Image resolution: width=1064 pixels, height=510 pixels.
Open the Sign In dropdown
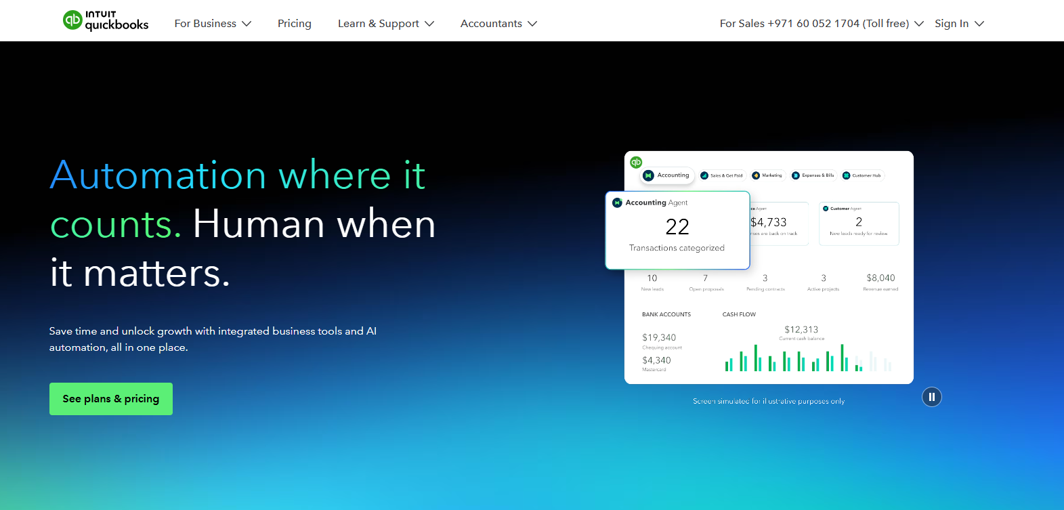coord(959,24)
